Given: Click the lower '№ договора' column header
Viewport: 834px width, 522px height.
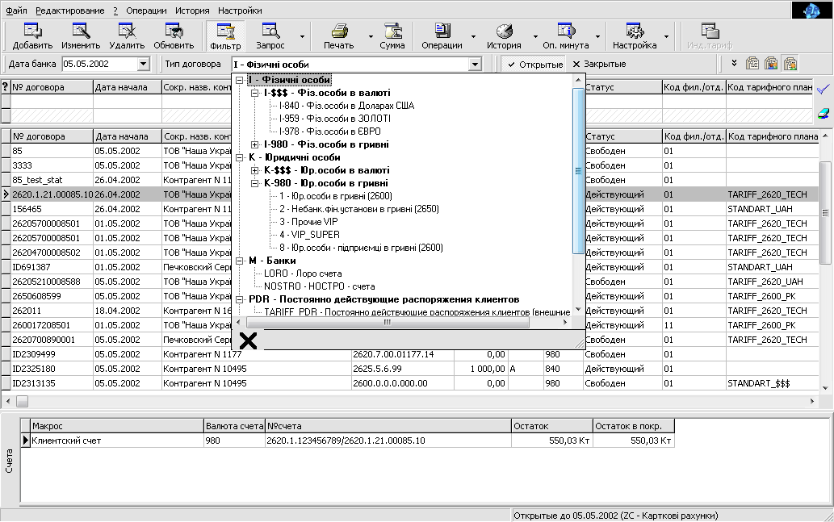Looking at the screenshot, I should tap(52, 136).
